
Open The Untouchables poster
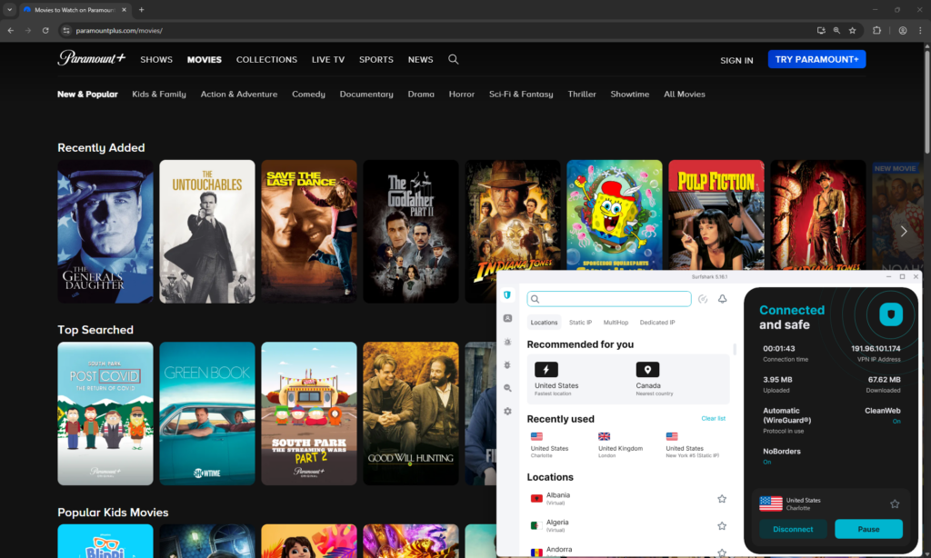(x=206, y=232)
